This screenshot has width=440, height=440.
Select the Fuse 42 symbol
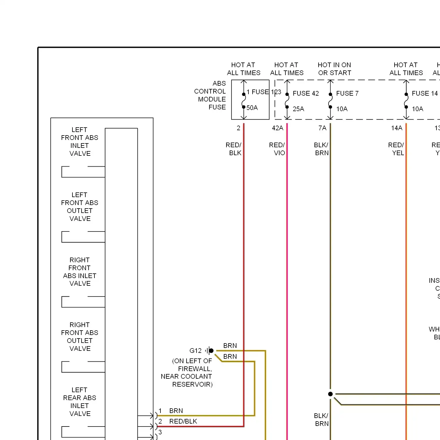[x=287, y=100]
